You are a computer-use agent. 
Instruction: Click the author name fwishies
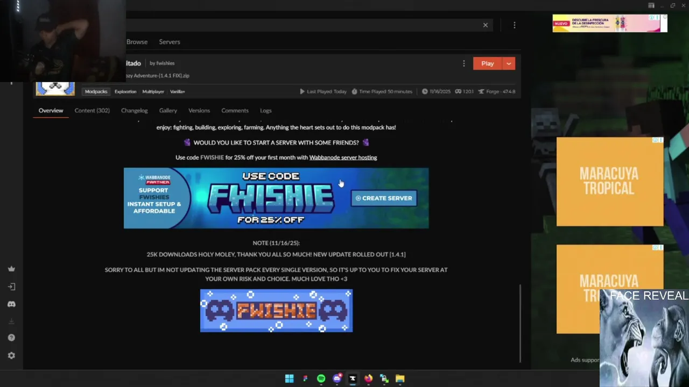(165, 63)
